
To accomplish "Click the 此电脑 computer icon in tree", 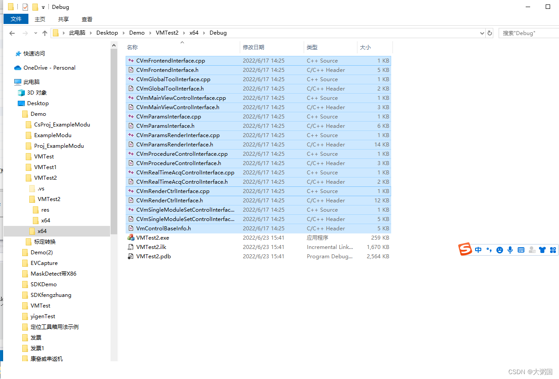I will pyautogui.click(x=18, y=82).
